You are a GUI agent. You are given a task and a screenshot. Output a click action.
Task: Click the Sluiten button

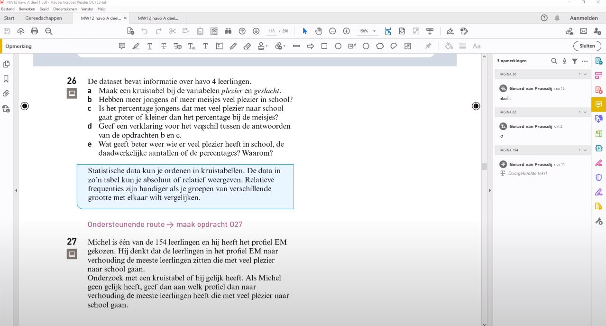point(587,46)
